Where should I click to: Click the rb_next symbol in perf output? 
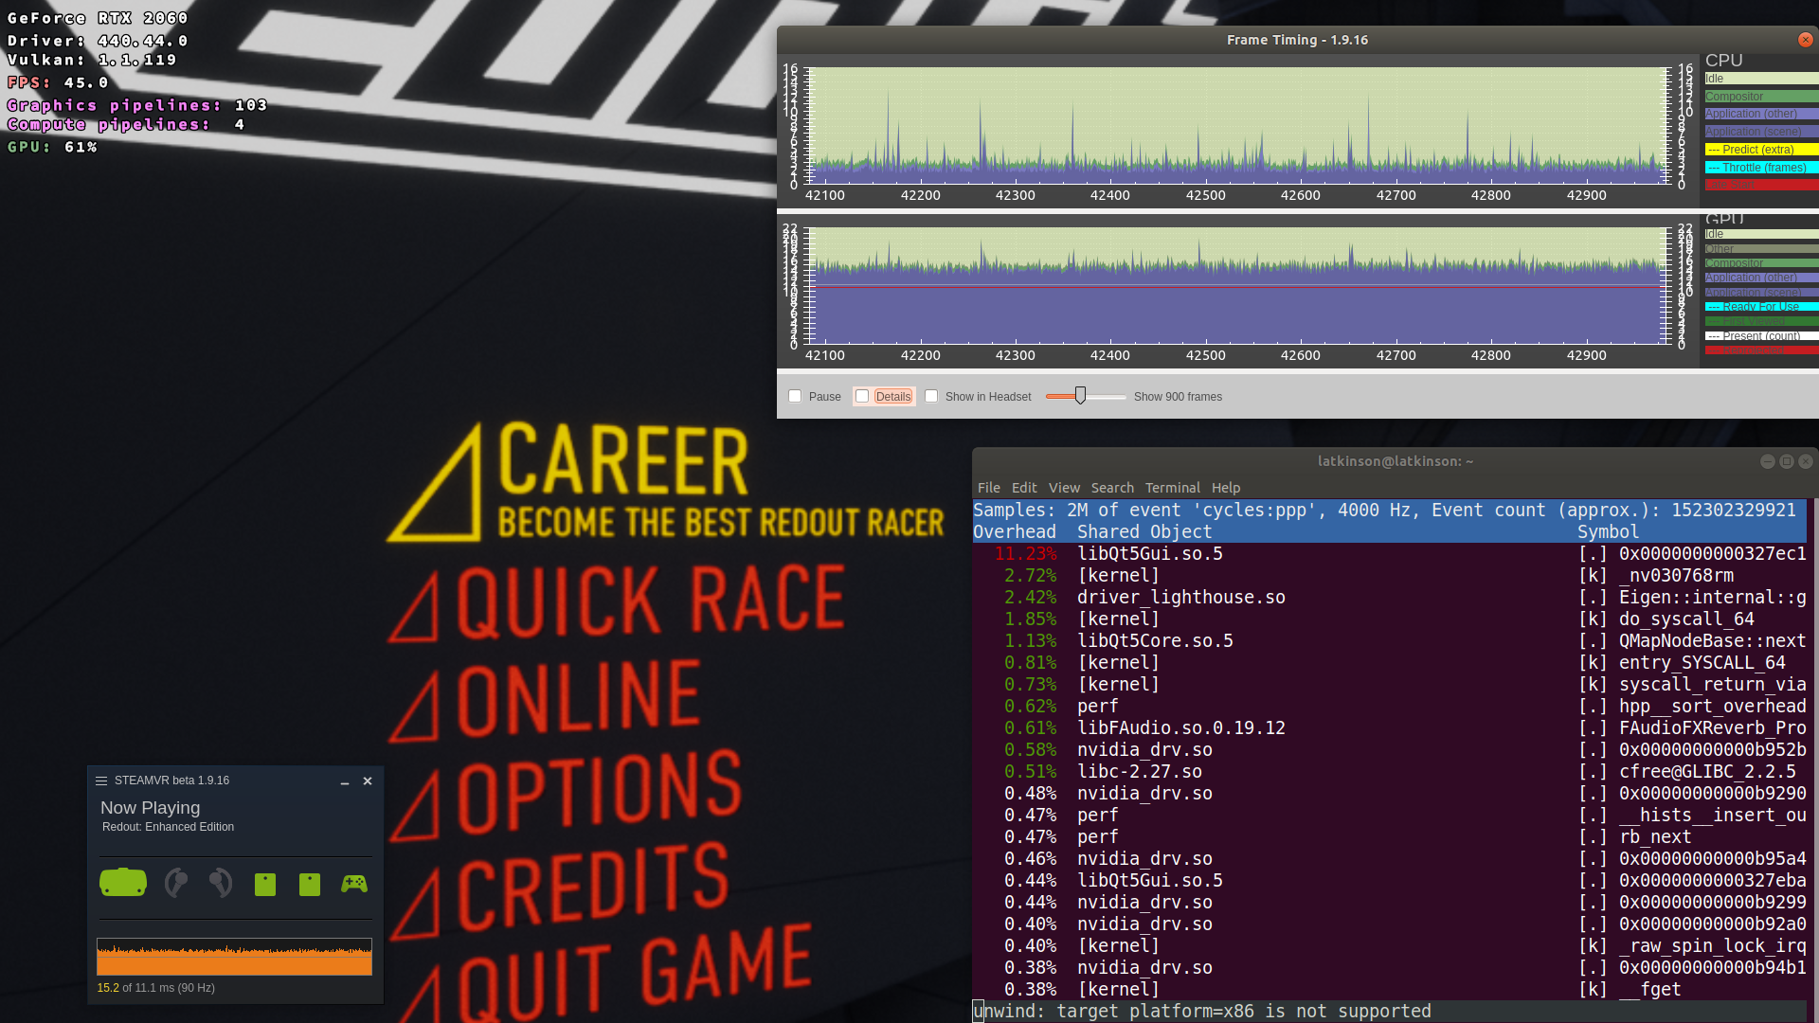[1655, 837]
